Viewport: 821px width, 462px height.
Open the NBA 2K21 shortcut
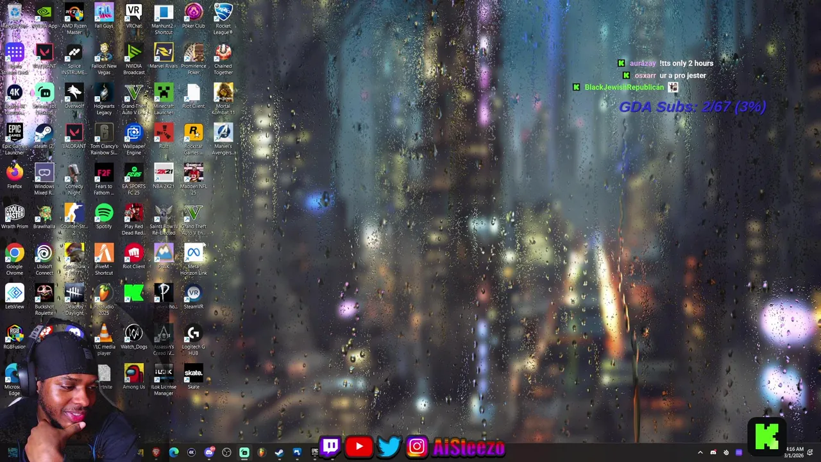tap(164, 176)
